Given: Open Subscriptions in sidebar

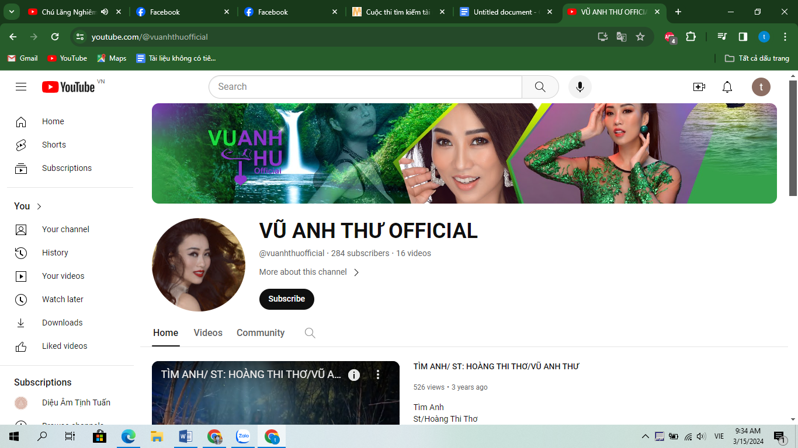Looking at the screenshot, I should tap(70, 168).
